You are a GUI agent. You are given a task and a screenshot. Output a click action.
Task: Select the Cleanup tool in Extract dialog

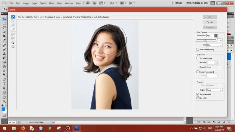tap(13, 34)
